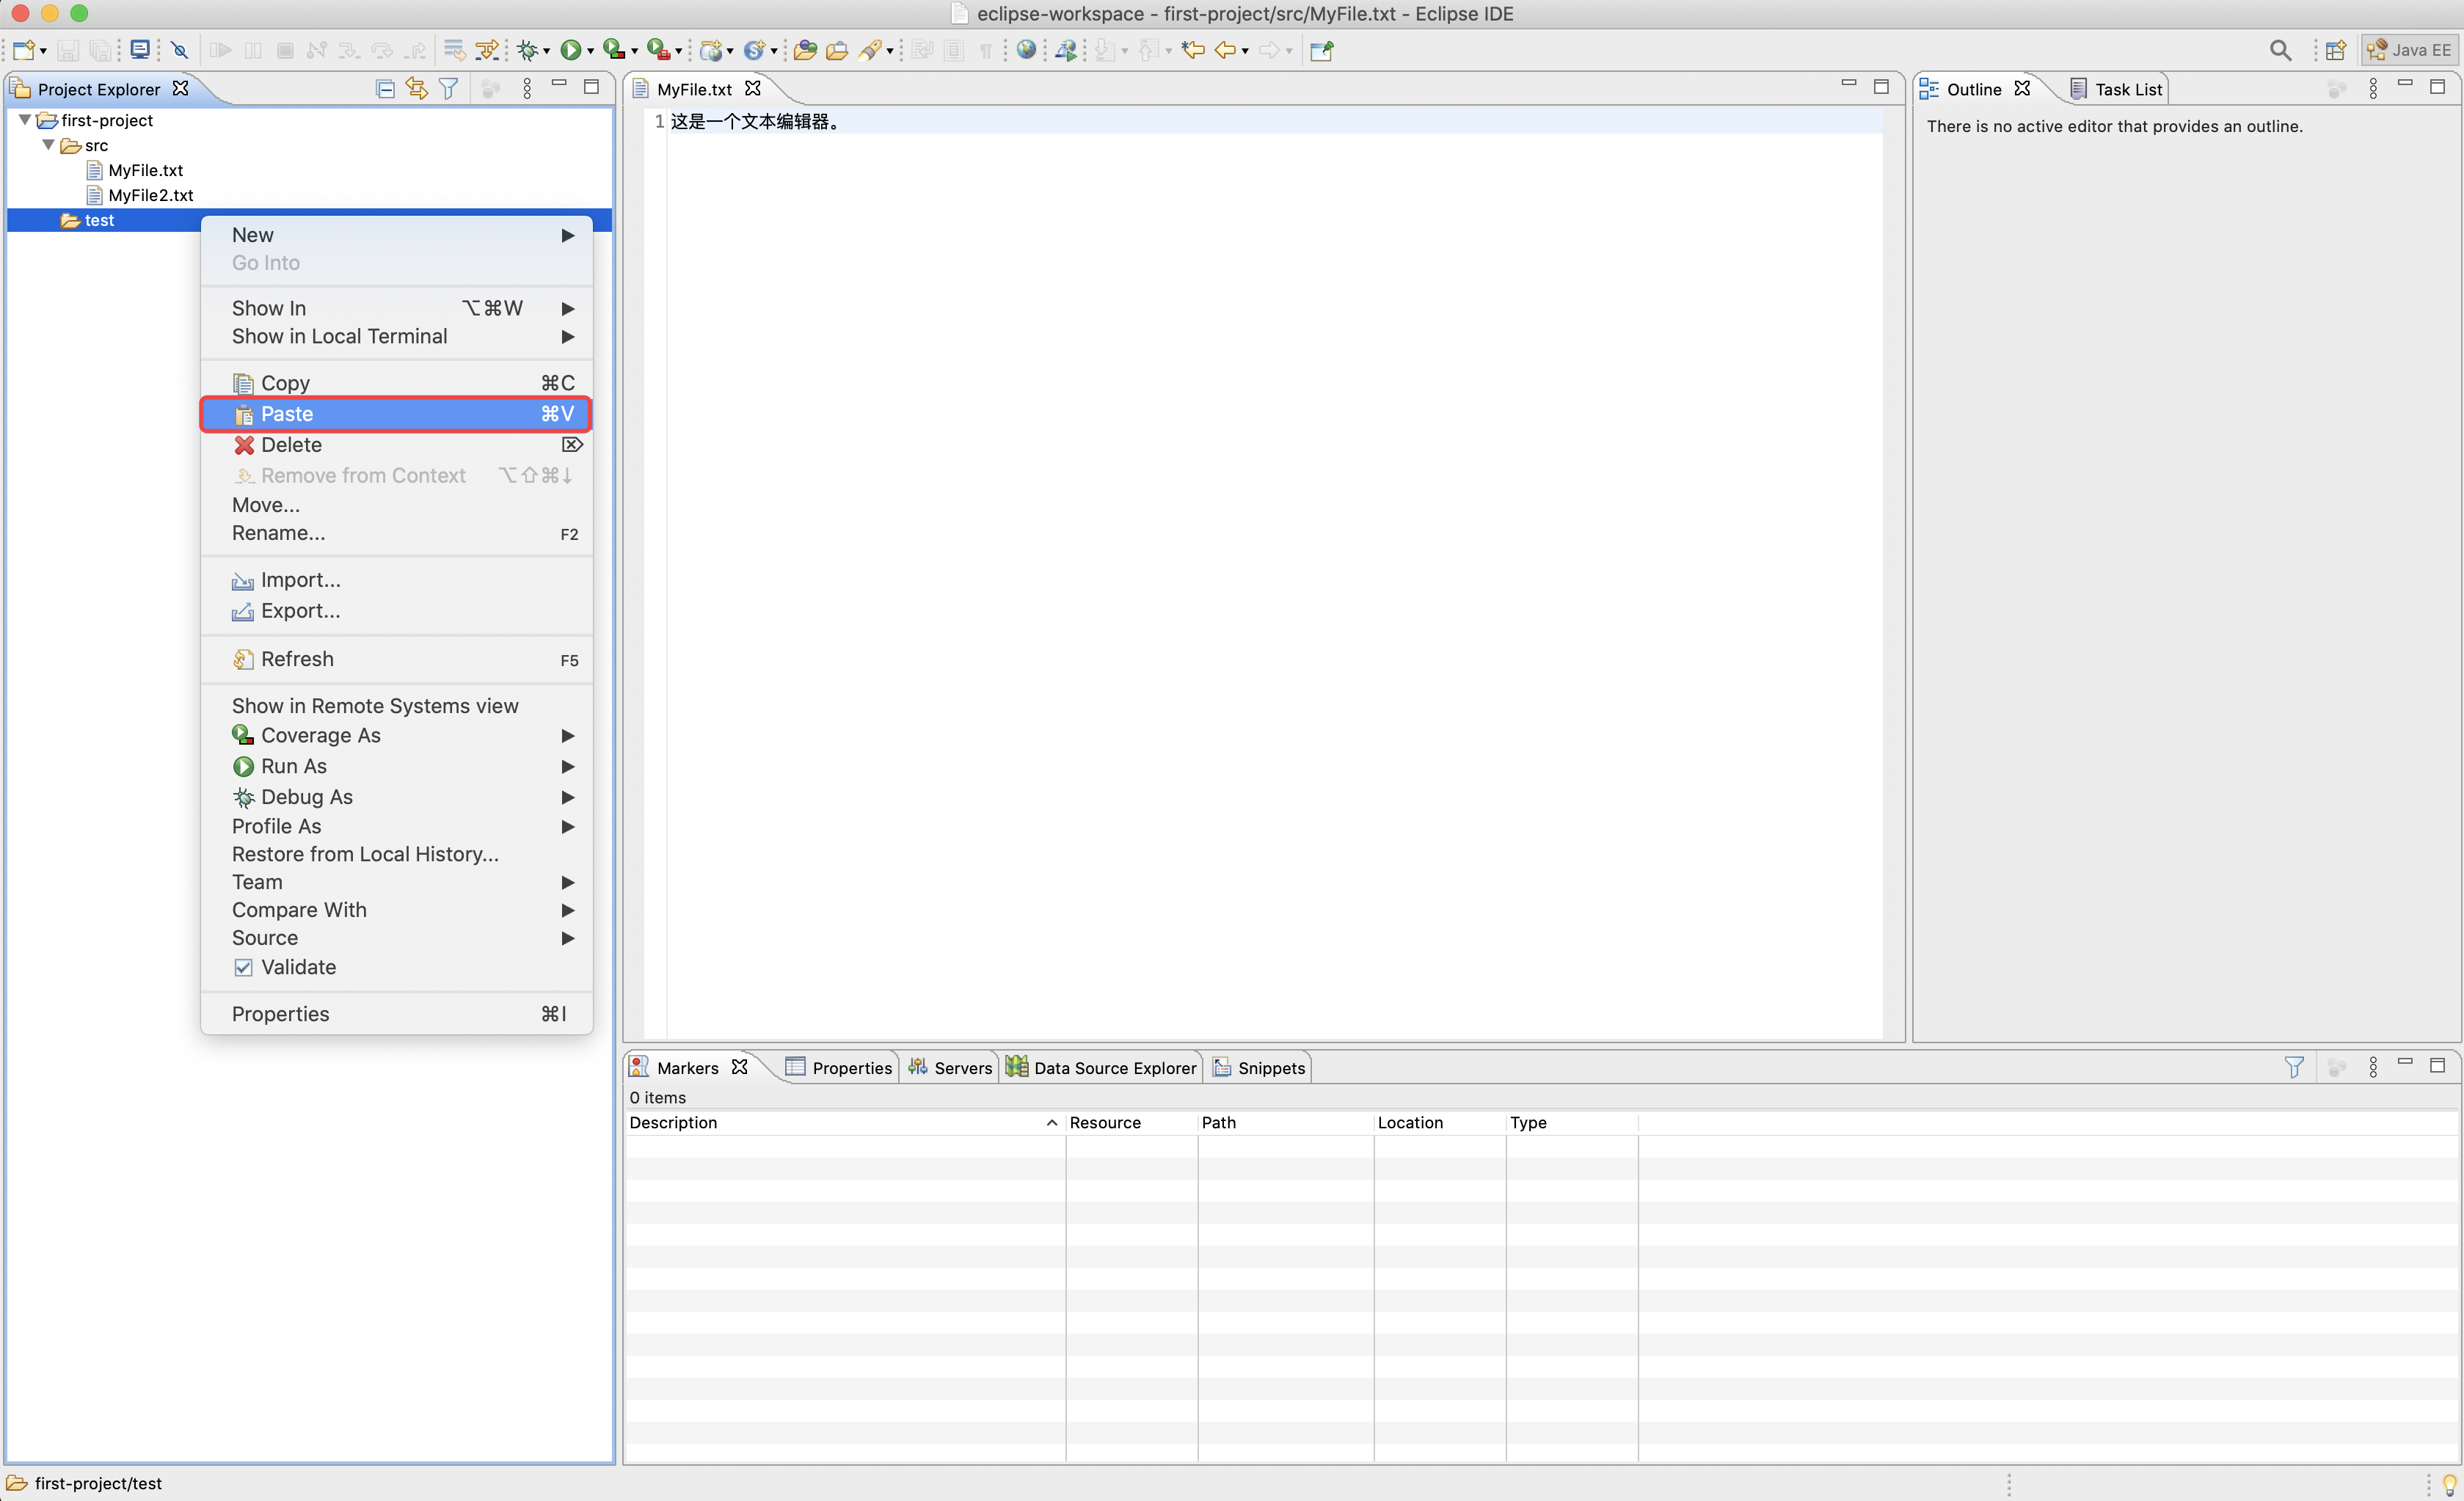
Task: Choose Refresh from the context menu
Action: coord(398,659)
